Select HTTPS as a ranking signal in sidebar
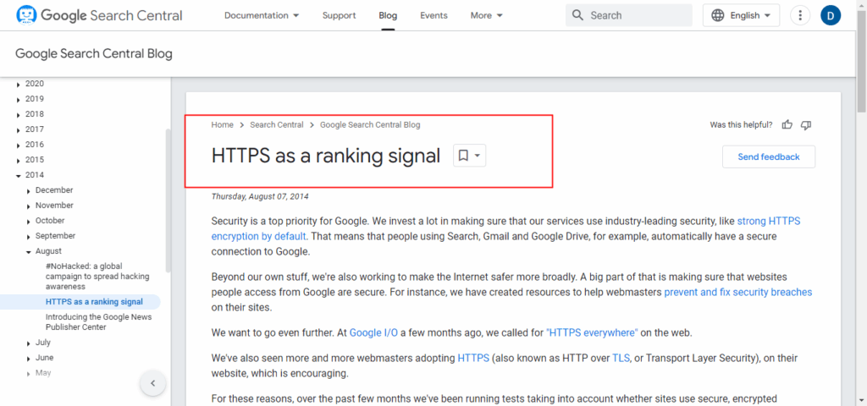 point(94,302)
